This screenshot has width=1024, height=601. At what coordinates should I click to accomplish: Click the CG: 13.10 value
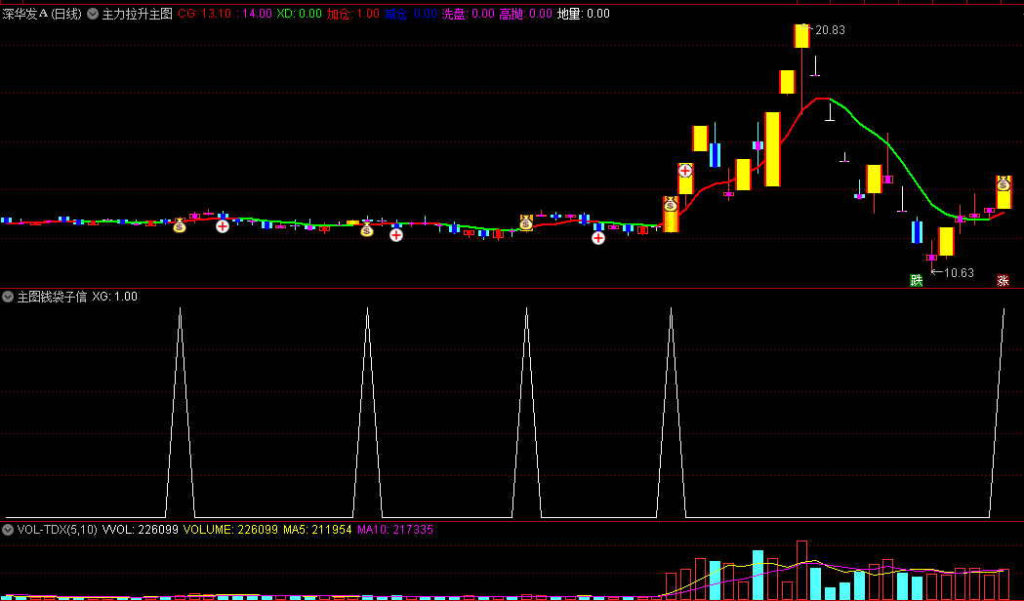click(205, 14)
